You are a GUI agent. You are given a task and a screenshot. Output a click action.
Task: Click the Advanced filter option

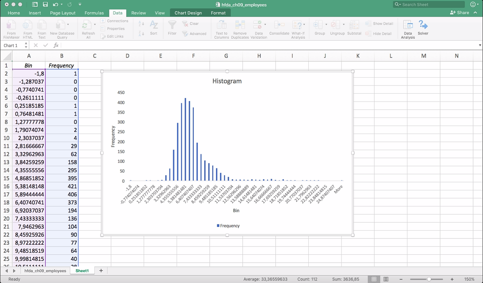pyautogui.click(x=195, y=33)
